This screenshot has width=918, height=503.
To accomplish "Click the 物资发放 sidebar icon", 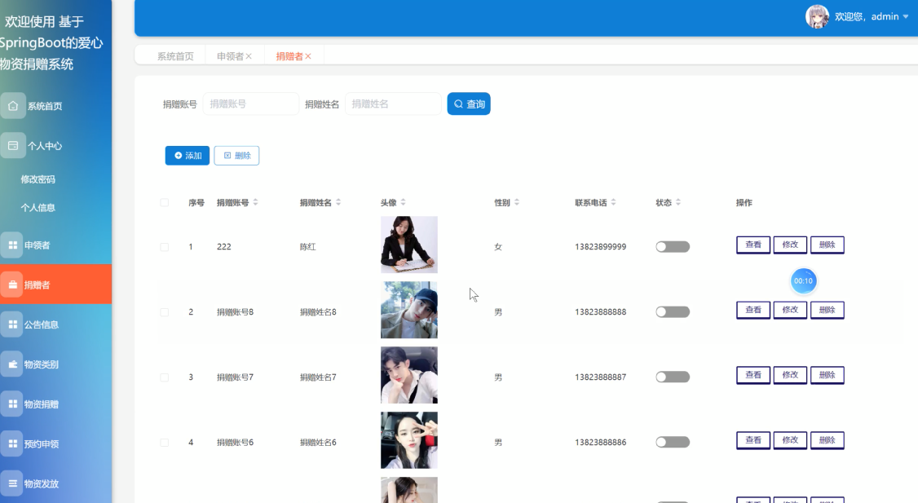I will (x=12, y=483).
